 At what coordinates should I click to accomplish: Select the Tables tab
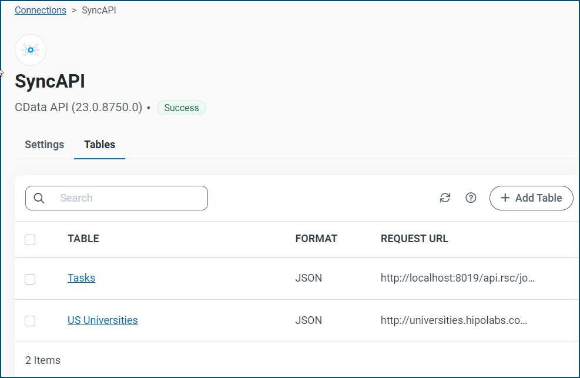(99, 145)
